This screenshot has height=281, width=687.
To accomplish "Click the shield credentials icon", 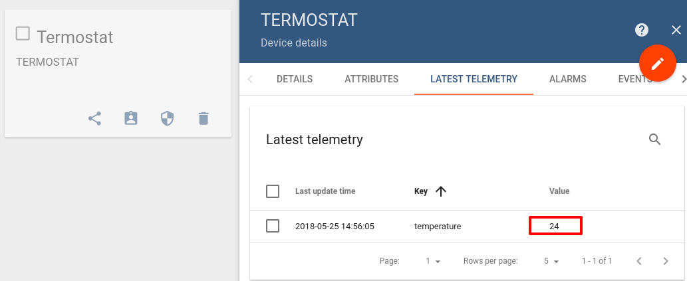I will coord(168,118).
